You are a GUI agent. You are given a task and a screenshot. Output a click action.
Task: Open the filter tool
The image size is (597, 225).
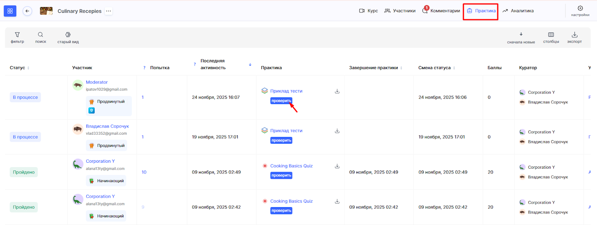pos(17,37)
